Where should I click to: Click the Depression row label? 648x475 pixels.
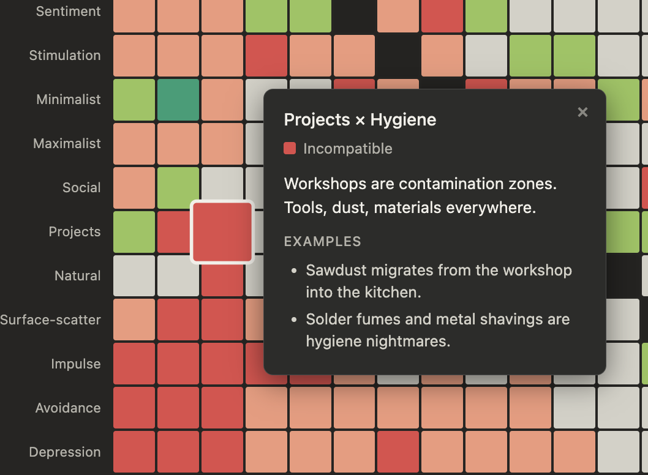pyautogui.click(x=65, y=452)
